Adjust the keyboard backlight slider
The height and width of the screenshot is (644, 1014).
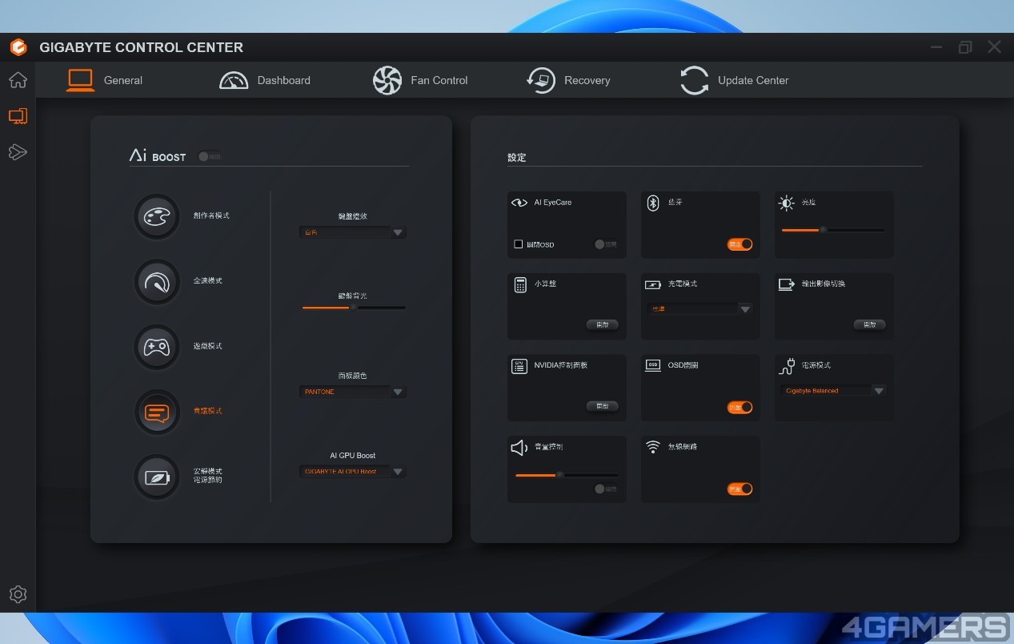(x=353, y=308)
